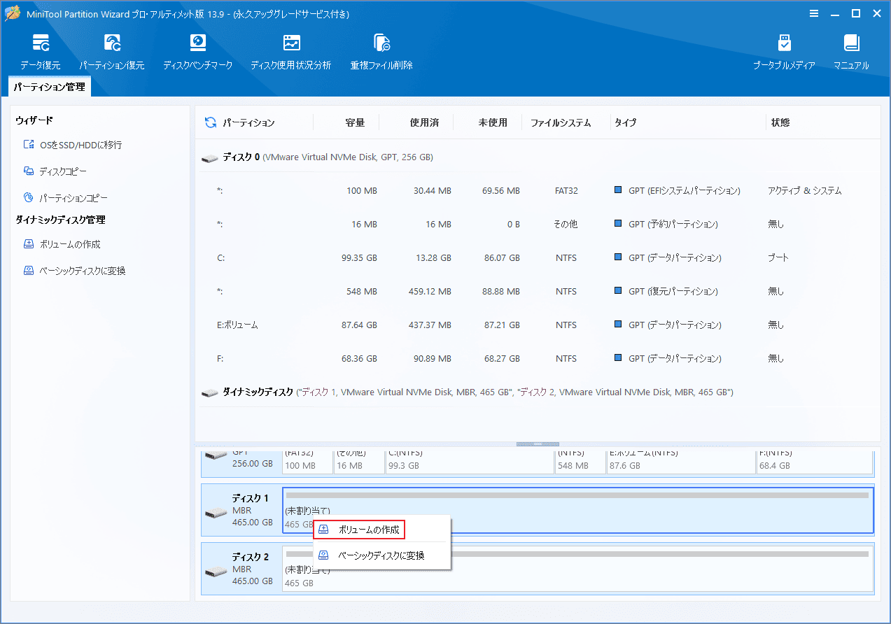Start the パーティションコピー wizard
Screen dimensions: 891x624
click(x=73, y=198)
